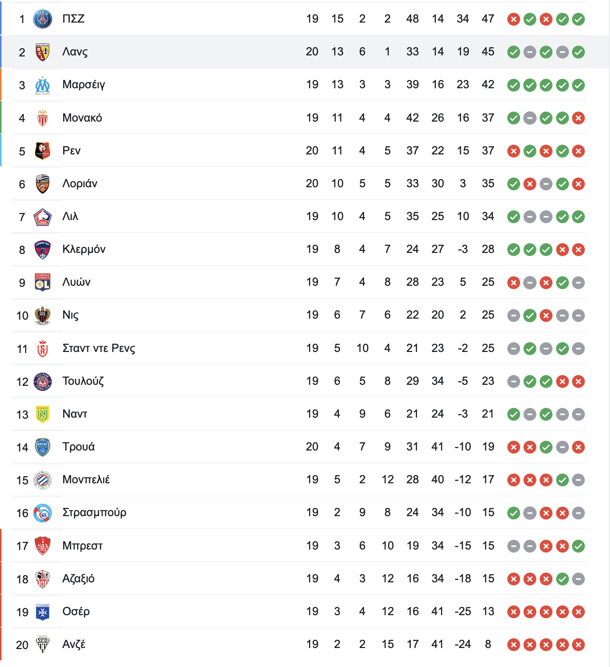Click the Rennes club logo
This screenshot has height=667, width=610.
point(43,151)
